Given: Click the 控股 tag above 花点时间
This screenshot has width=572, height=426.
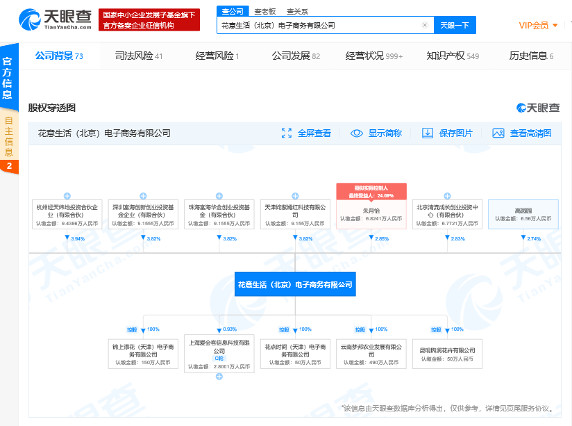Looking at the screenshot, I should (x=284, y=329).
